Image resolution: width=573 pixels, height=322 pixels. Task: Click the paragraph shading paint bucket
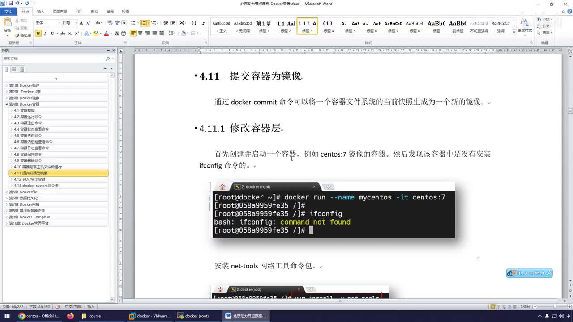coord(183,33)
